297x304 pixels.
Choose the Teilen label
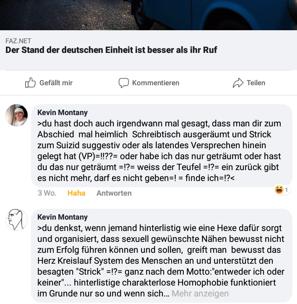tap(256, 83)
